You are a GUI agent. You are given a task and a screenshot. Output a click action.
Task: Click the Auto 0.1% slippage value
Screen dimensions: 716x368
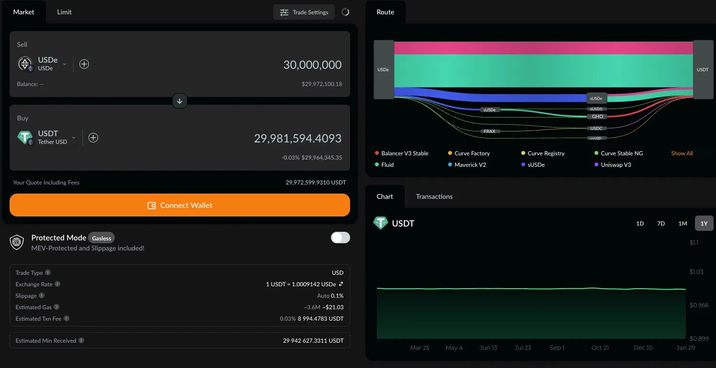click(x=330, y=296)
